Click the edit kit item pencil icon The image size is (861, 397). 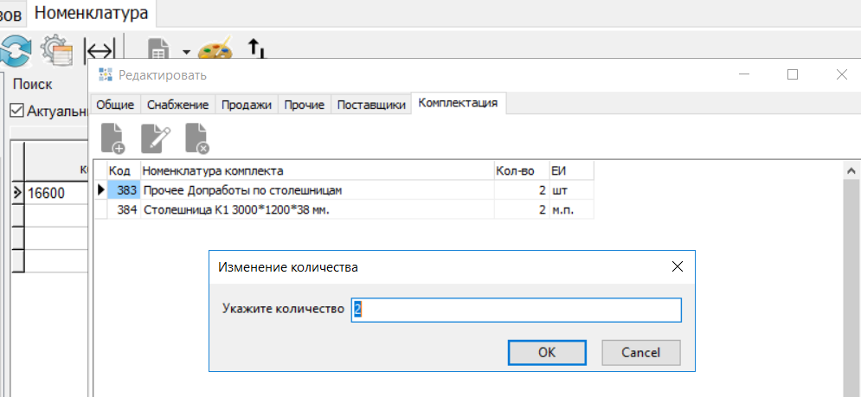[155, 138]
